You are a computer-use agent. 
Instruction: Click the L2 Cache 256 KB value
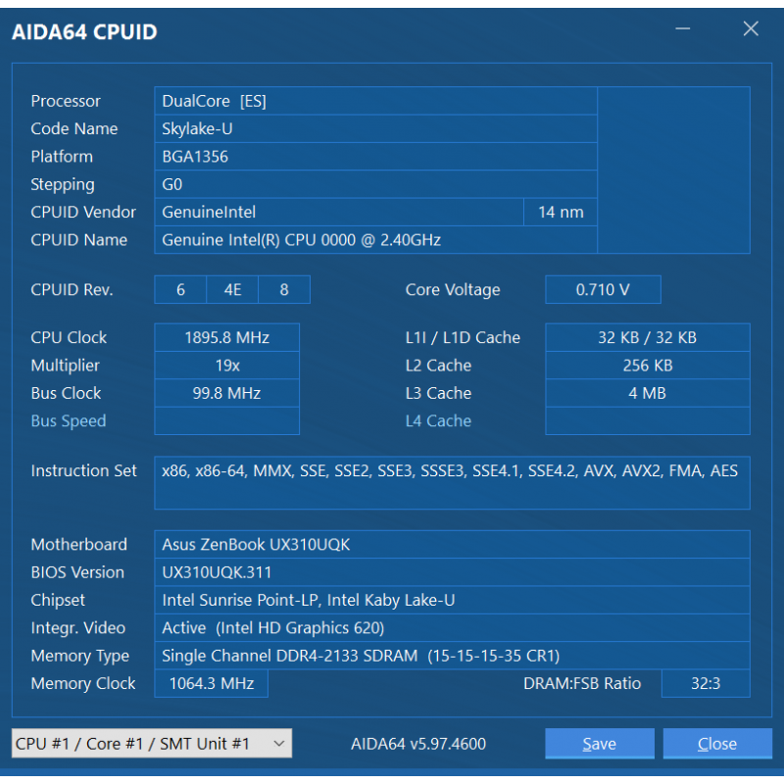tap(648, 366)
